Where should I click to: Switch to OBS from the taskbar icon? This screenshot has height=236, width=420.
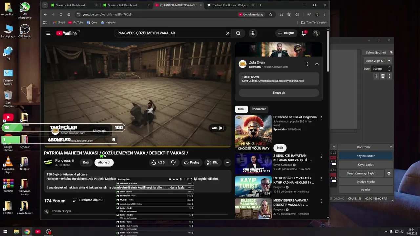[x=49, y=232]
